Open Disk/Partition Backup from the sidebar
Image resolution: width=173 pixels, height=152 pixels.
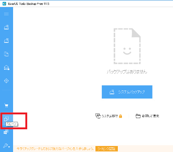tap(6, 27)
